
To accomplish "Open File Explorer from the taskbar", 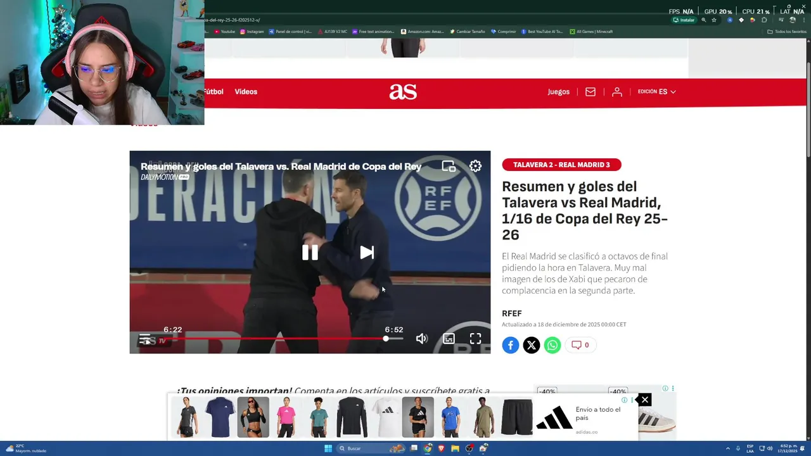I will (455, 448).
